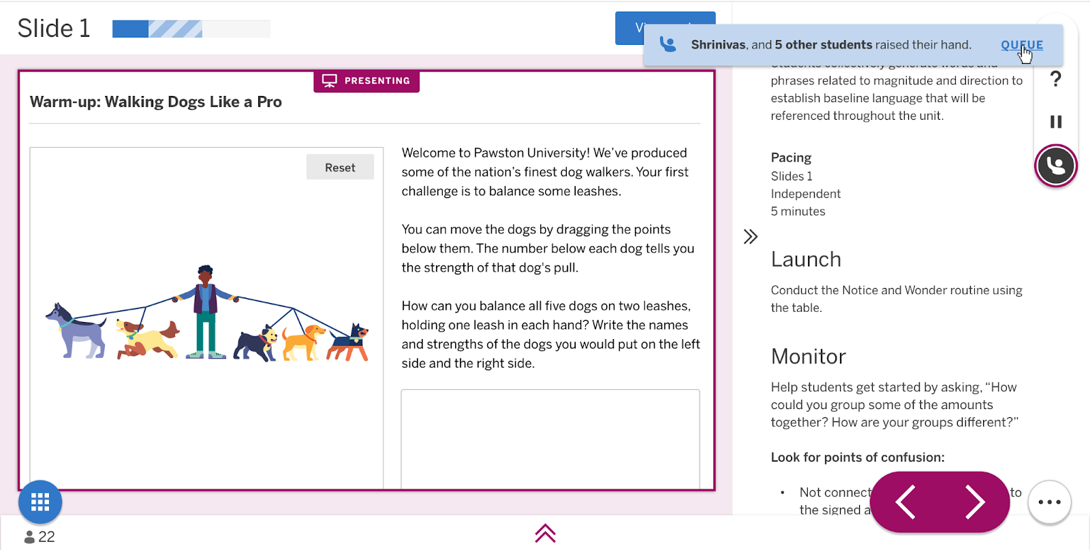The image size is (1090, 550).
Task: Open the three-dots more options button
Action: point(1050,502)
